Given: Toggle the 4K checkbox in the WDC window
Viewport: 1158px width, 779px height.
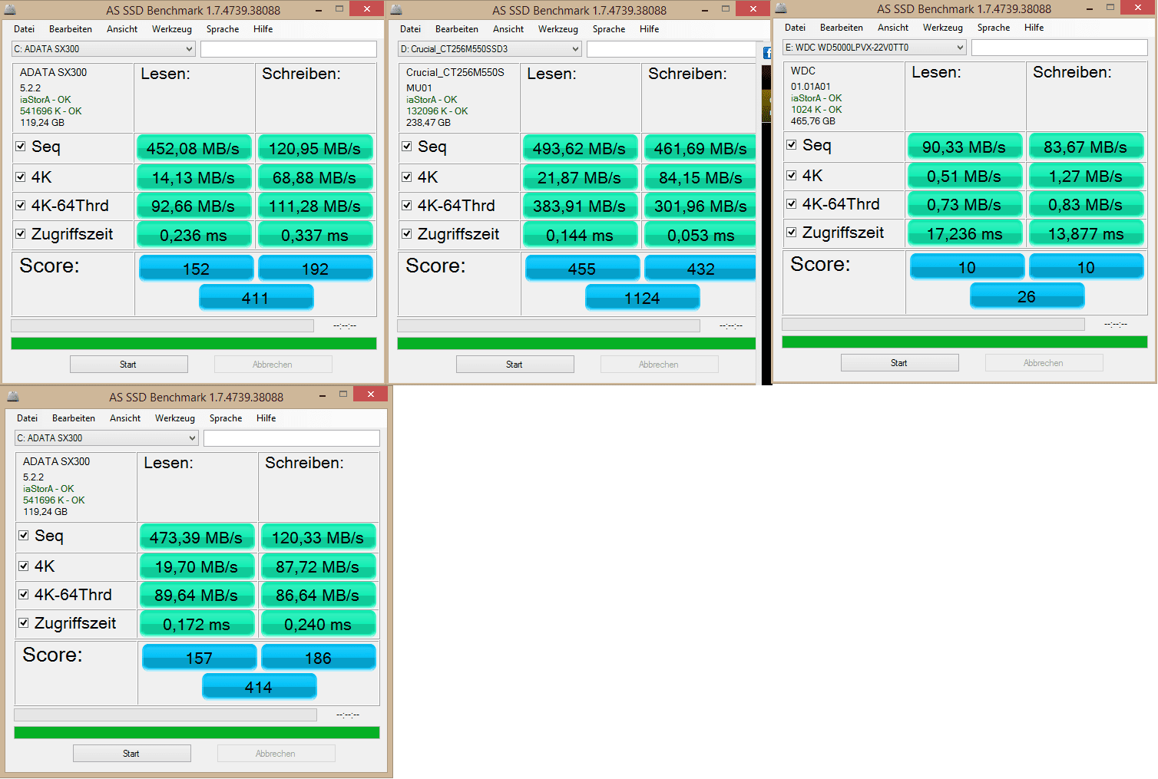Looking at the screenshot, I should 792,175.
